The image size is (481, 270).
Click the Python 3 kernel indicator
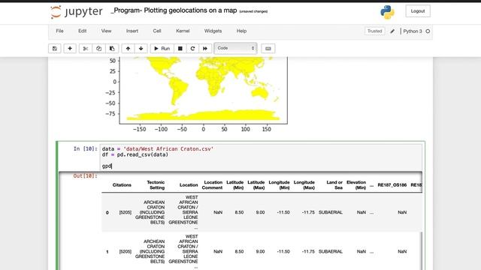click(413, 31)
